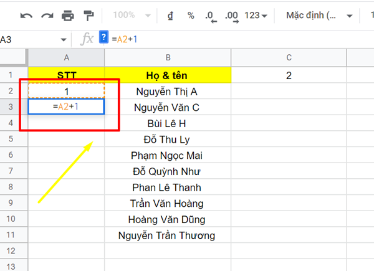Decrease decimal places icon
Screen dimensions: 374x271
tap(211, 17)
